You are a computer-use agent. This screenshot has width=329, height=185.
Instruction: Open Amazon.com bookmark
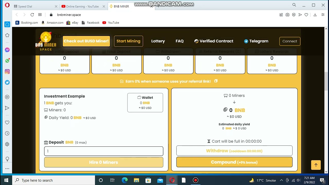(52, 23)
